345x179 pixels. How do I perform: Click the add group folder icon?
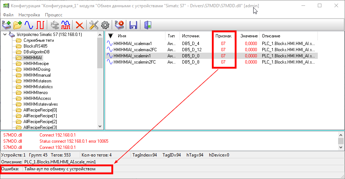coord(18,25)
